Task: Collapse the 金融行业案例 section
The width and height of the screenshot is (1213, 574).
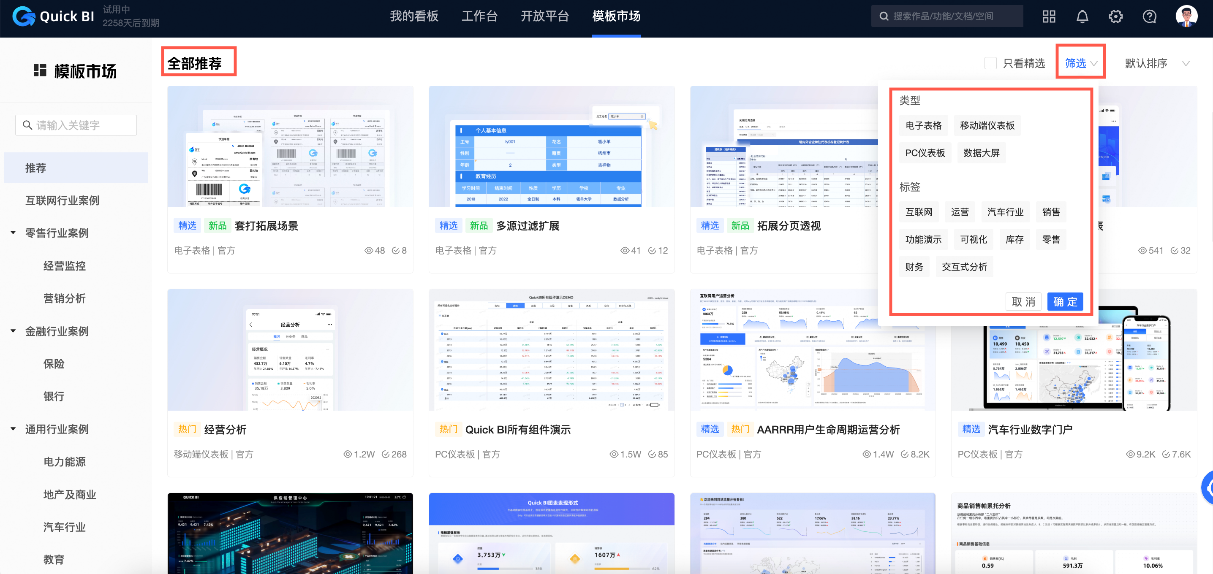Action: (13, 331)
